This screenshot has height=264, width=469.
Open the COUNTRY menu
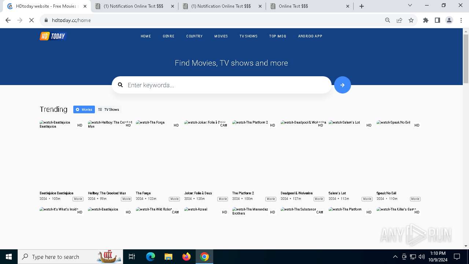tap(194, 36)
